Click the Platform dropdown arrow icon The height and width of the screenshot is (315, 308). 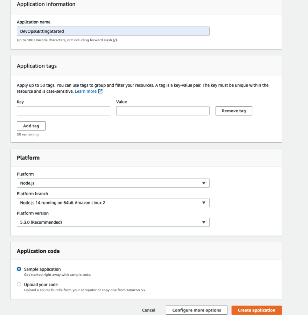point(204,183)
